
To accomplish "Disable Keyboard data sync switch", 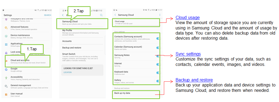I will pyautogui.click(x=158, y=73).
